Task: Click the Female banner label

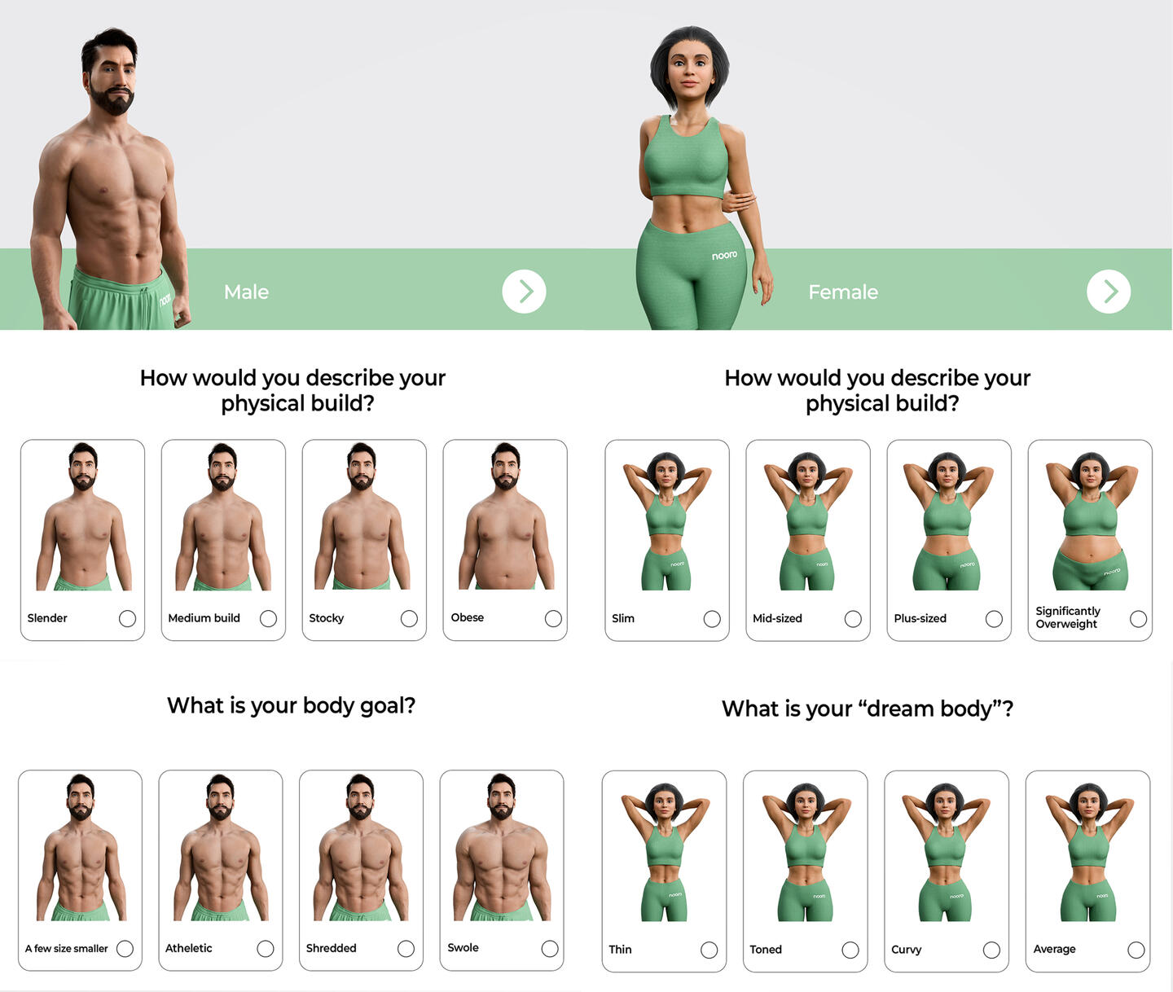Action: click(843, 292)
